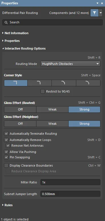The height and width of the screenshot is (221, 105).
Task: Click the blue filter funnel icon
Action: point(94,13)
